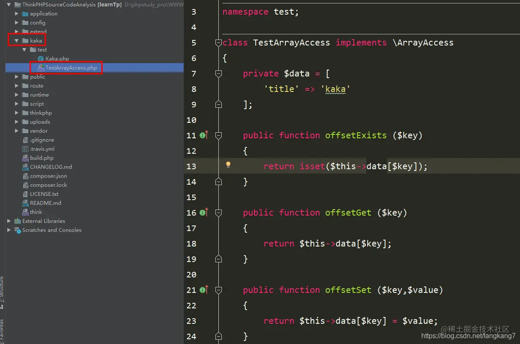Click the offsetExists method name in code
The height and width of the screenshot is (344, 520).
point(356,135)
